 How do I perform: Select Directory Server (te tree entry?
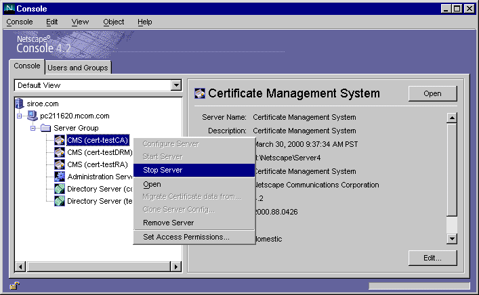(x=100, y=201)
